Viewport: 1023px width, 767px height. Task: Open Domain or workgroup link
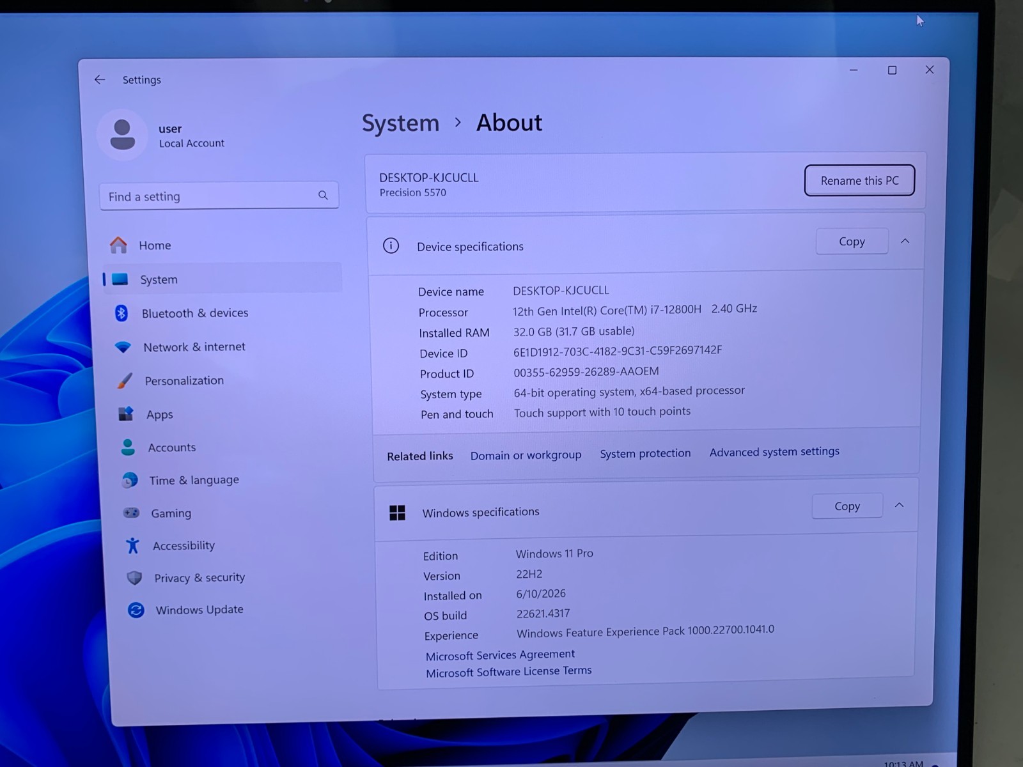pos(526,455)
